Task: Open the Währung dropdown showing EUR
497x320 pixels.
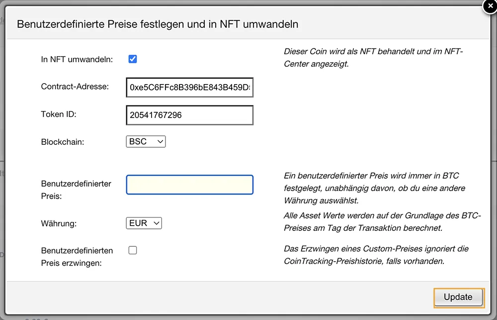Action: pyautogui.click(x=144, y=223)
